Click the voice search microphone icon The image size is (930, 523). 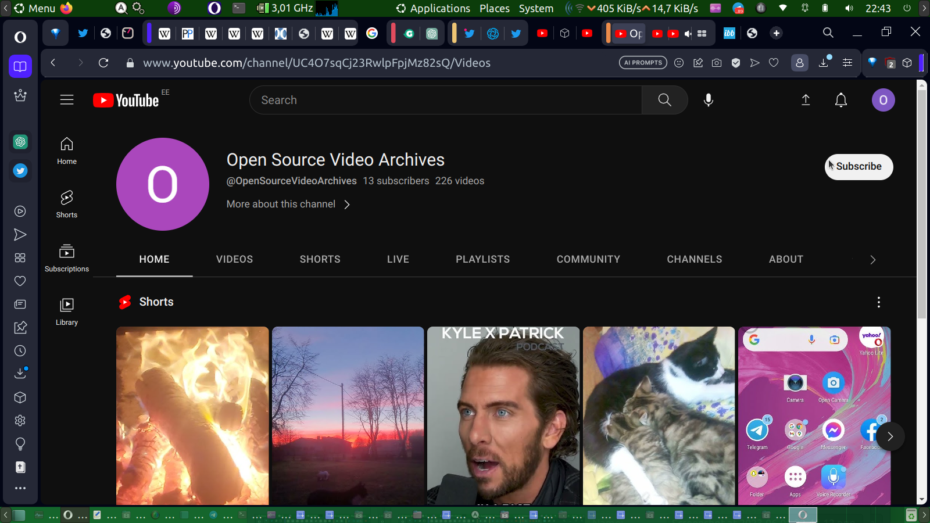click(x=708, y=100)
